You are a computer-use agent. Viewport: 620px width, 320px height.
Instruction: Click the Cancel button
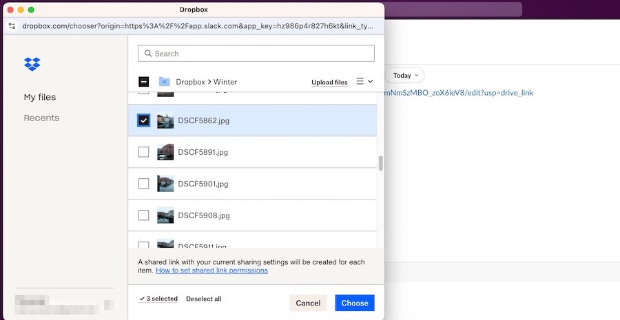(x=308, y=303)
